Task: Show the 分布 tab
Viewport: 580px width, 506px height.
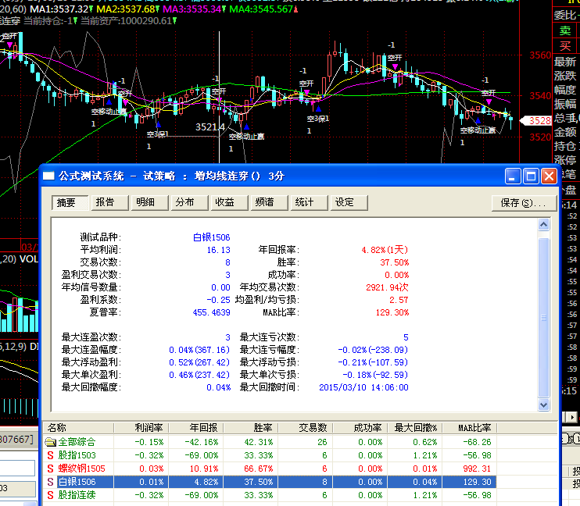Action: 189,202
